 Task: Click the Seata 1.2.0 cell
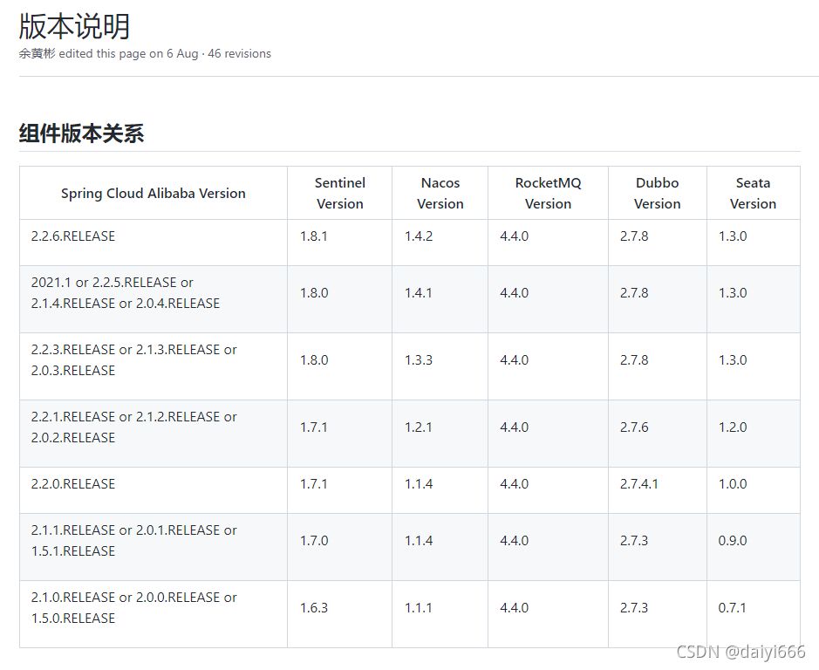click(x=754, y=434)
